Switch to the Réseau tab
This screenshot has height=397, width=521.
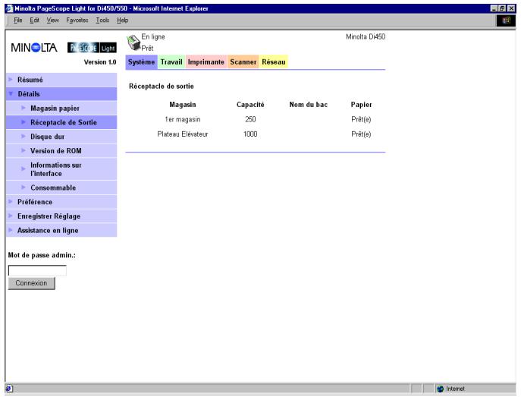pyautogui.click(x=274, y=62)
